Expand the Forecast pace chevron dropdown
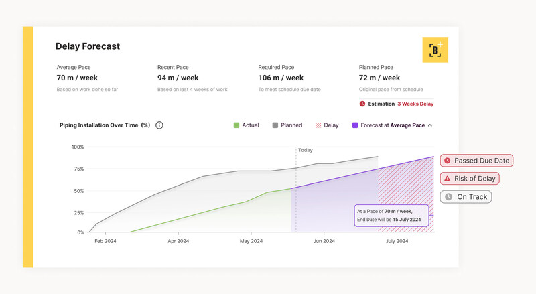This screenshot has width=536, height=294. point(430,125)
